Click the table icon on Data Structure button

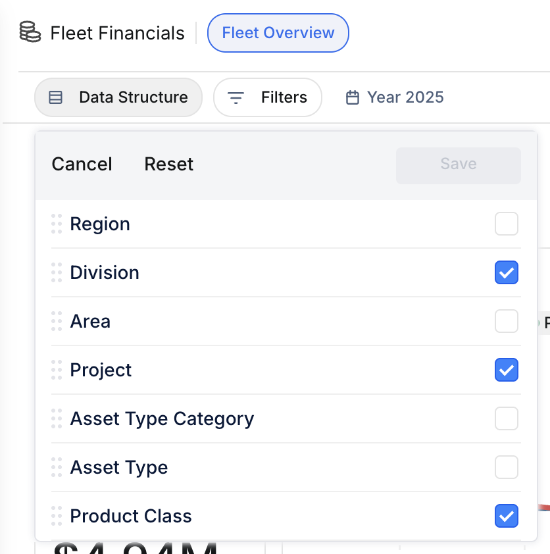point(56,97)
